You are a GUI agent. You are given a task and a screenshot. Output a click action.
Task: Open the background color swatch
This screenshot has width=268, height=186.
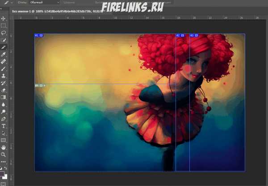point(5,177)
